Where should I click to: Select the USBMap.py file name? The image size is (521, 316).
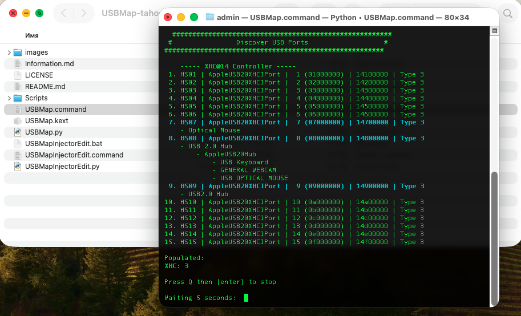click(44, 132)
